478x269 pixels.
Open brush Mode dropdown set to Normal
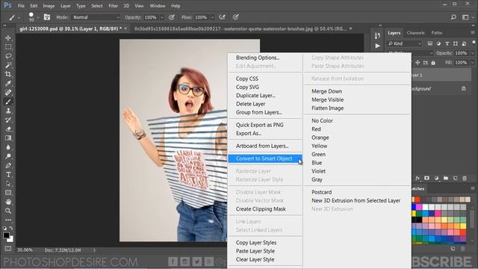click(x=96, y=17)
